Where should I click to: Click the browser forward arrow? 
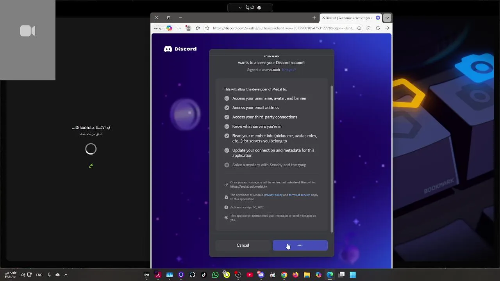(387, 28)
